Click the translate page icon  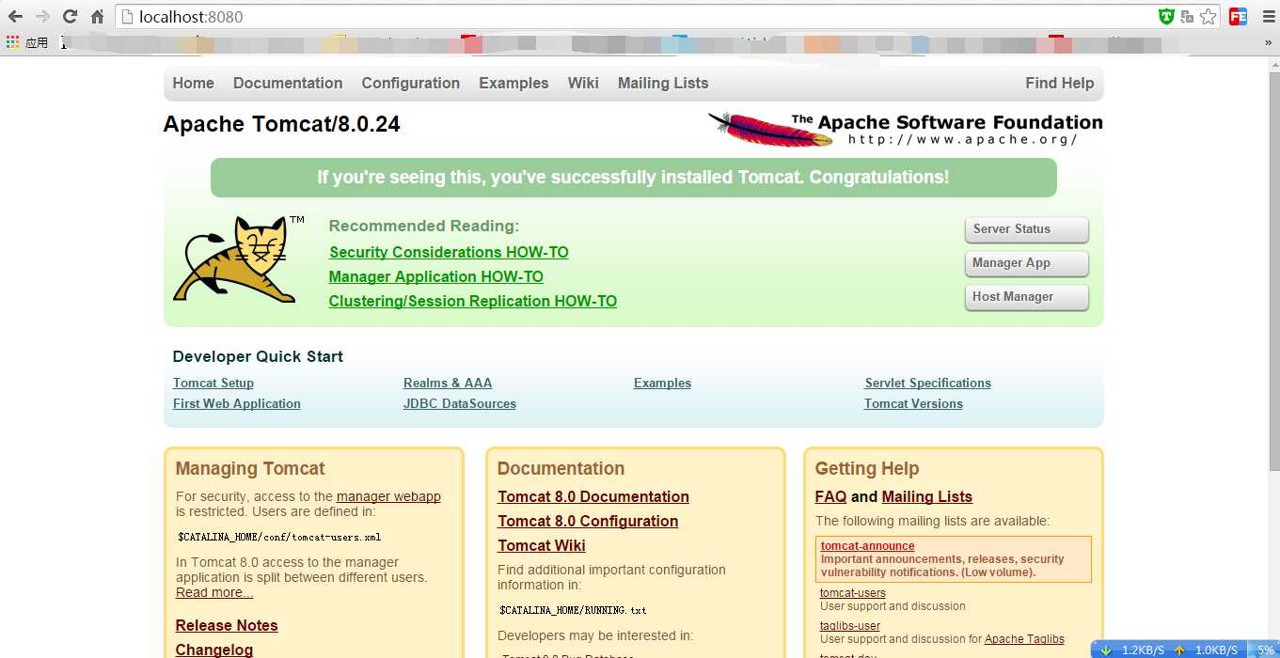click(x=1187, y=16)
